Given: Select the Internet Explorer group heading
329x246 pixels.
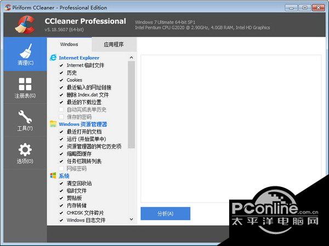Looking at the screenshot, I should tap(79, 58).
